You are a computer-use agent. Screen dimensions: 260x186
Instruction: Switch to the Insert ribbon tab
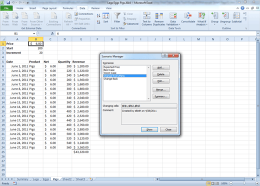[32, 8]
